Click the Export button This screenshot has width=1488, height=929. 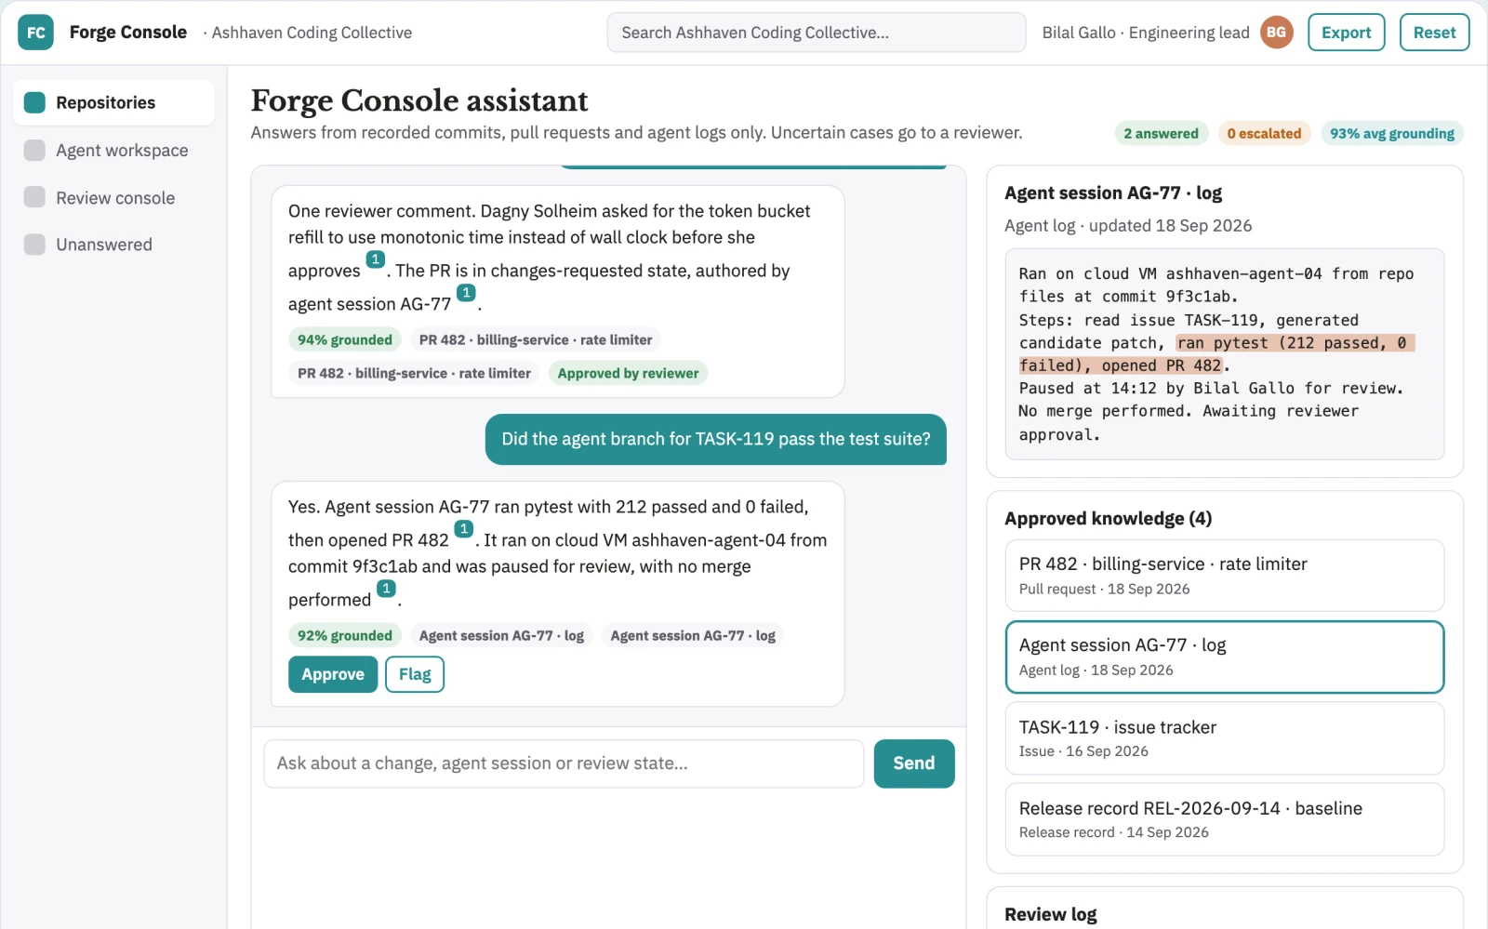tap(1346, 33)
